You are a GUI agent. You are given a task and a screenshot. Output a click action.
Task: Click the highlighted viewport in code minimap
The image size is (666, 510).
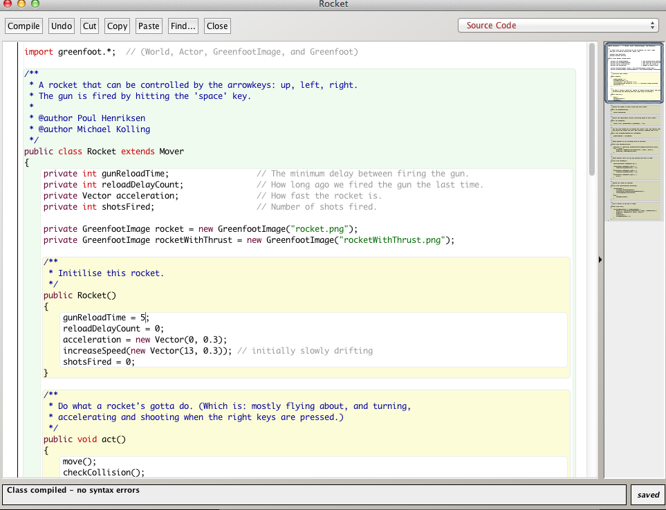(634, 73)
